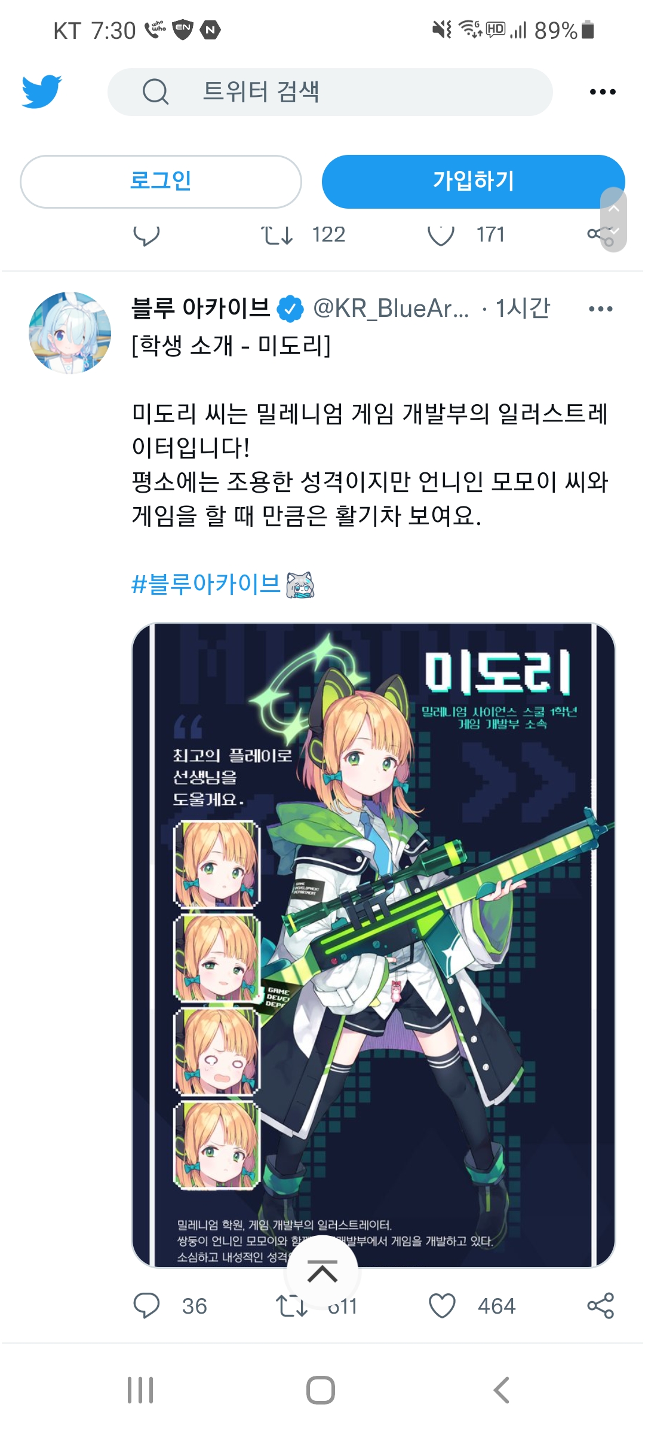This screenshot has height=1435, width=645.
Task: Open the Blue Archive tweet's more options
Action: [600, 309]
